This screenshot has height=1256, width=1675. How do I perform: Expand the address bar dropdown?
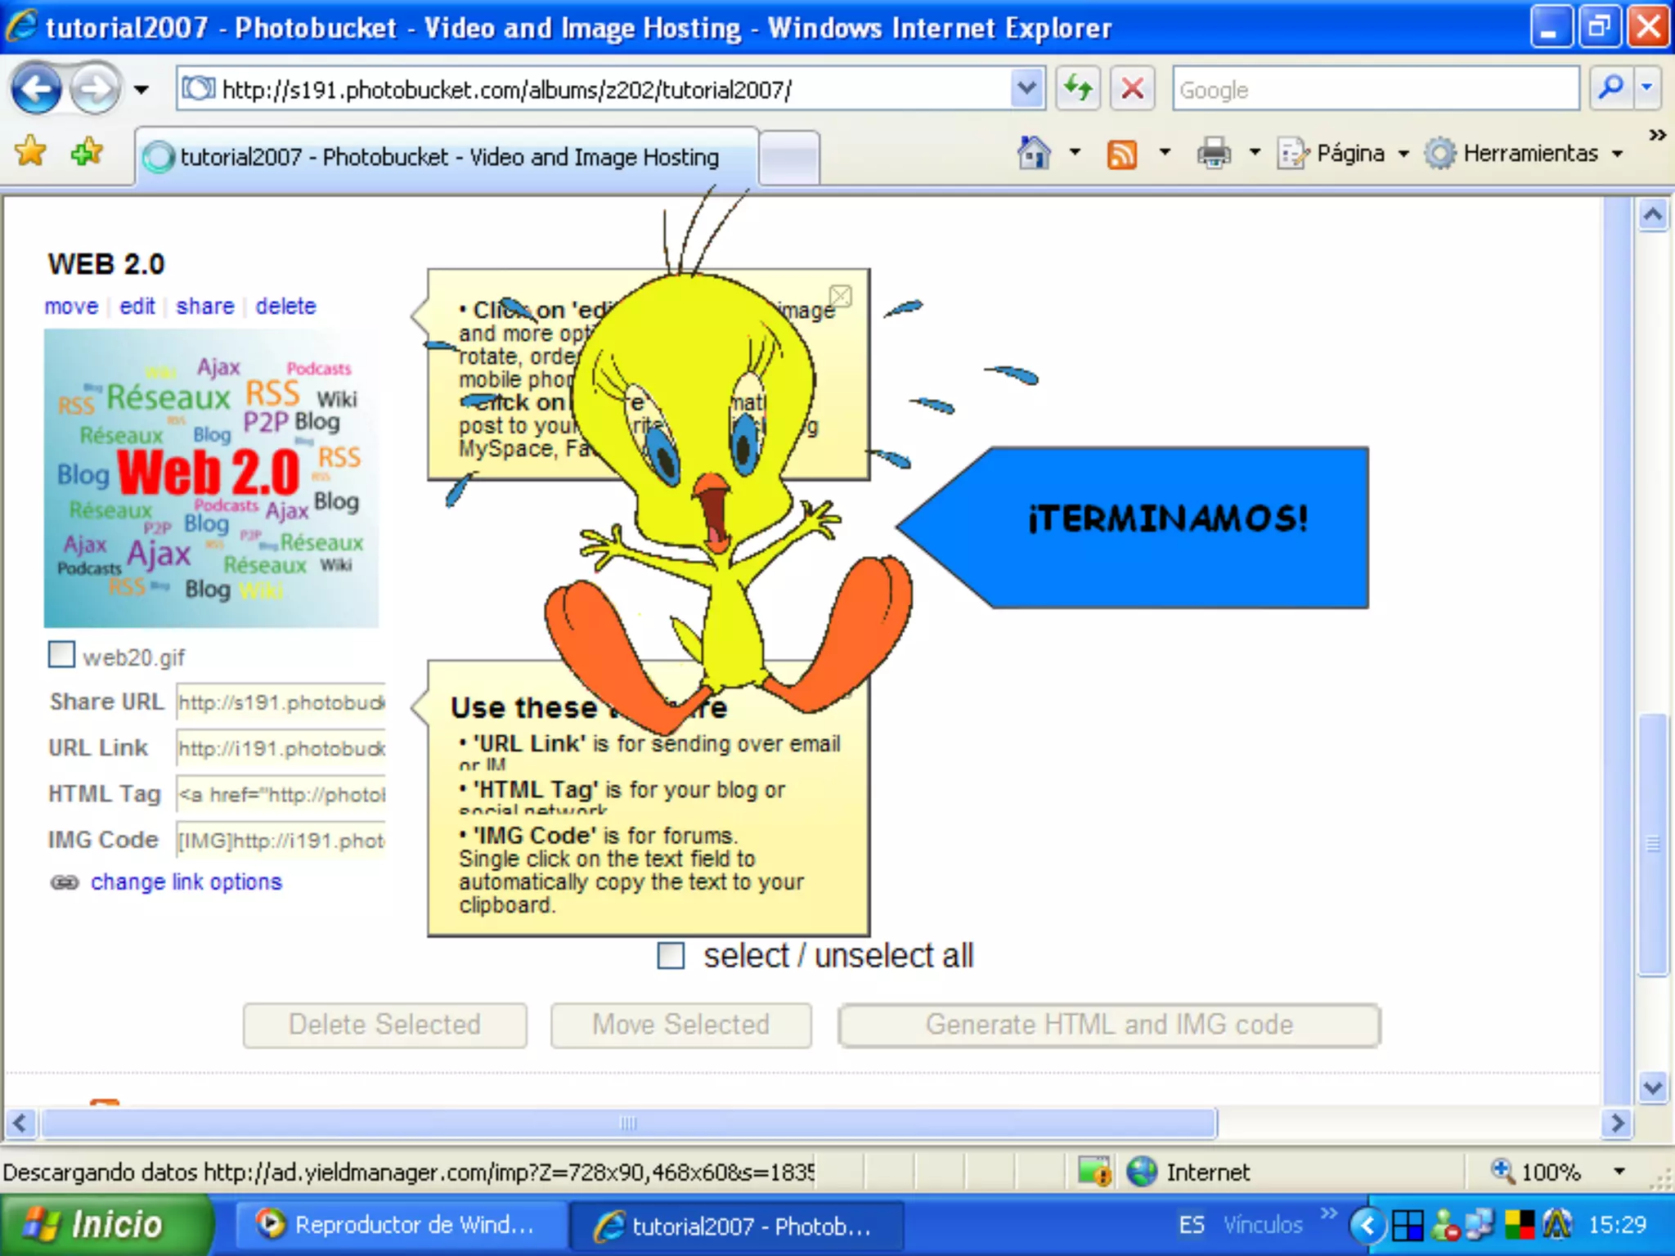pyautogui.click(x=1027, y=88)
